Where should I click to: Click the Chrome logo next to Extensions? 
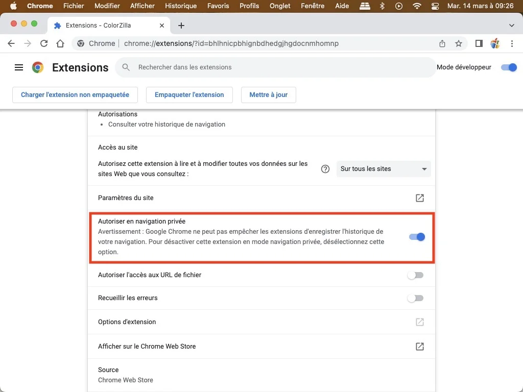(38, 67)
